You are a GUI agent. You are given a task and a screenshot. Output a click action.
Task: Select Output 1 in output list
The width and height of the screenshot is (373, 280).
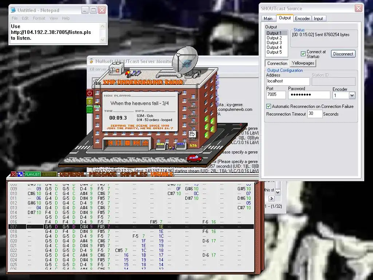point(276,33)
